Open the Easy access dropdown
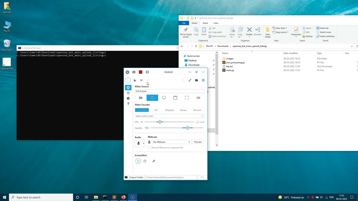358x201 pixels. click(x=280, y=32)
